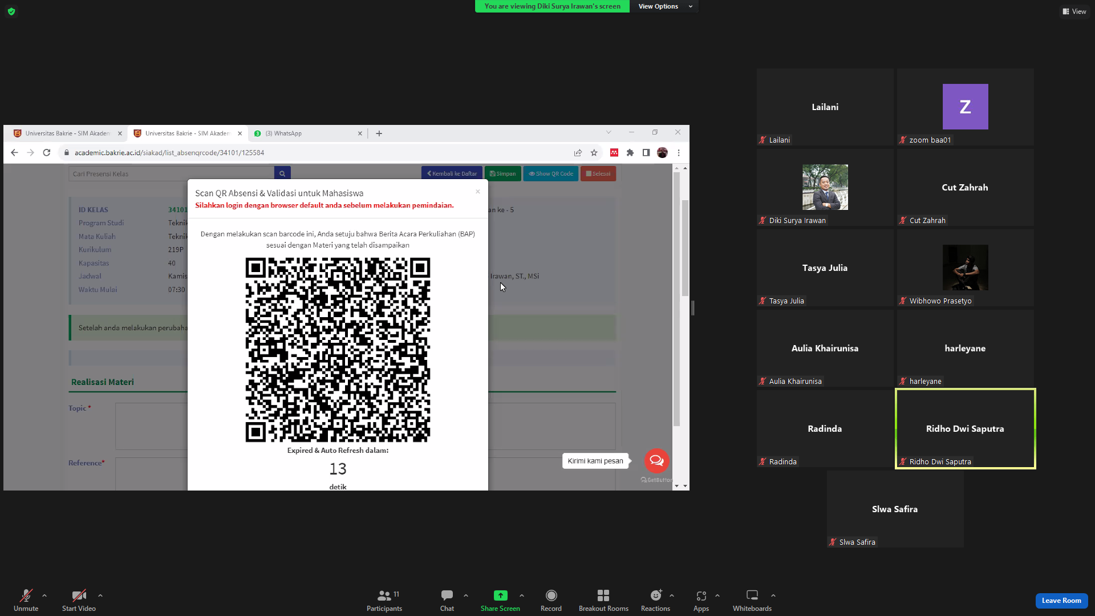This screenshot has height=616, width=1095.
Task: Click the Cari Presensi Kelas search field
Action: (x=171, y=174)
